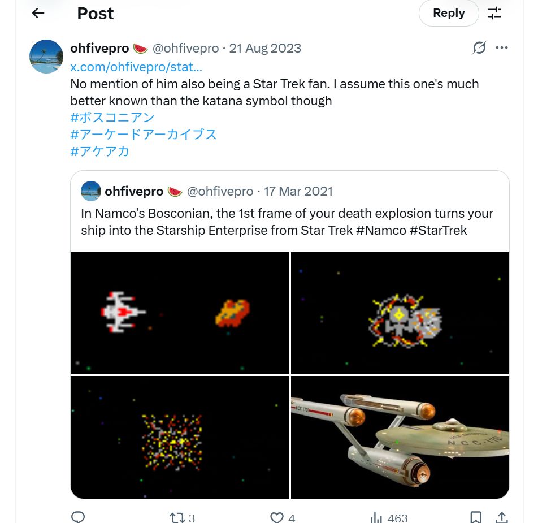Click the 21 Aug 2023 timestamp
Image resolution: width=538 pixels, height=523 pixels.
pos(265,49)
